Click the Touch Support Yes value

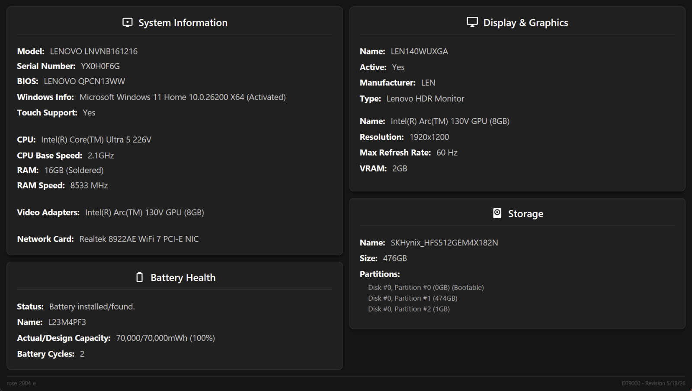[x=89, y=113]
